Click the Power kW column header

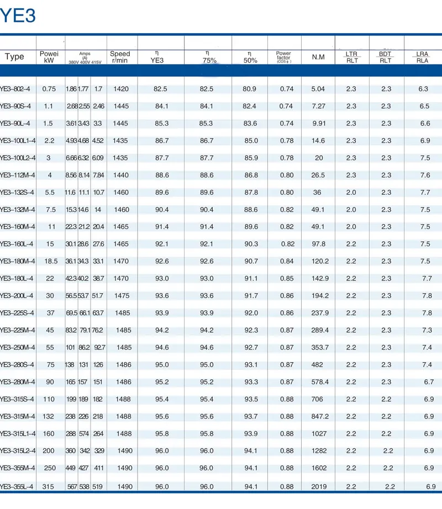coord(49,55)
